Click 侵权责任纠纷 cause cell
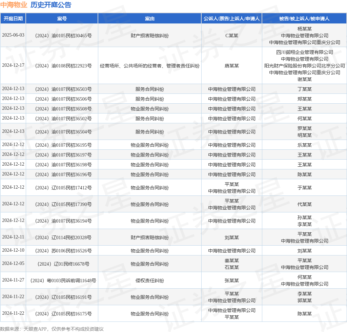The image size is (347, 332). pos(149,281)
